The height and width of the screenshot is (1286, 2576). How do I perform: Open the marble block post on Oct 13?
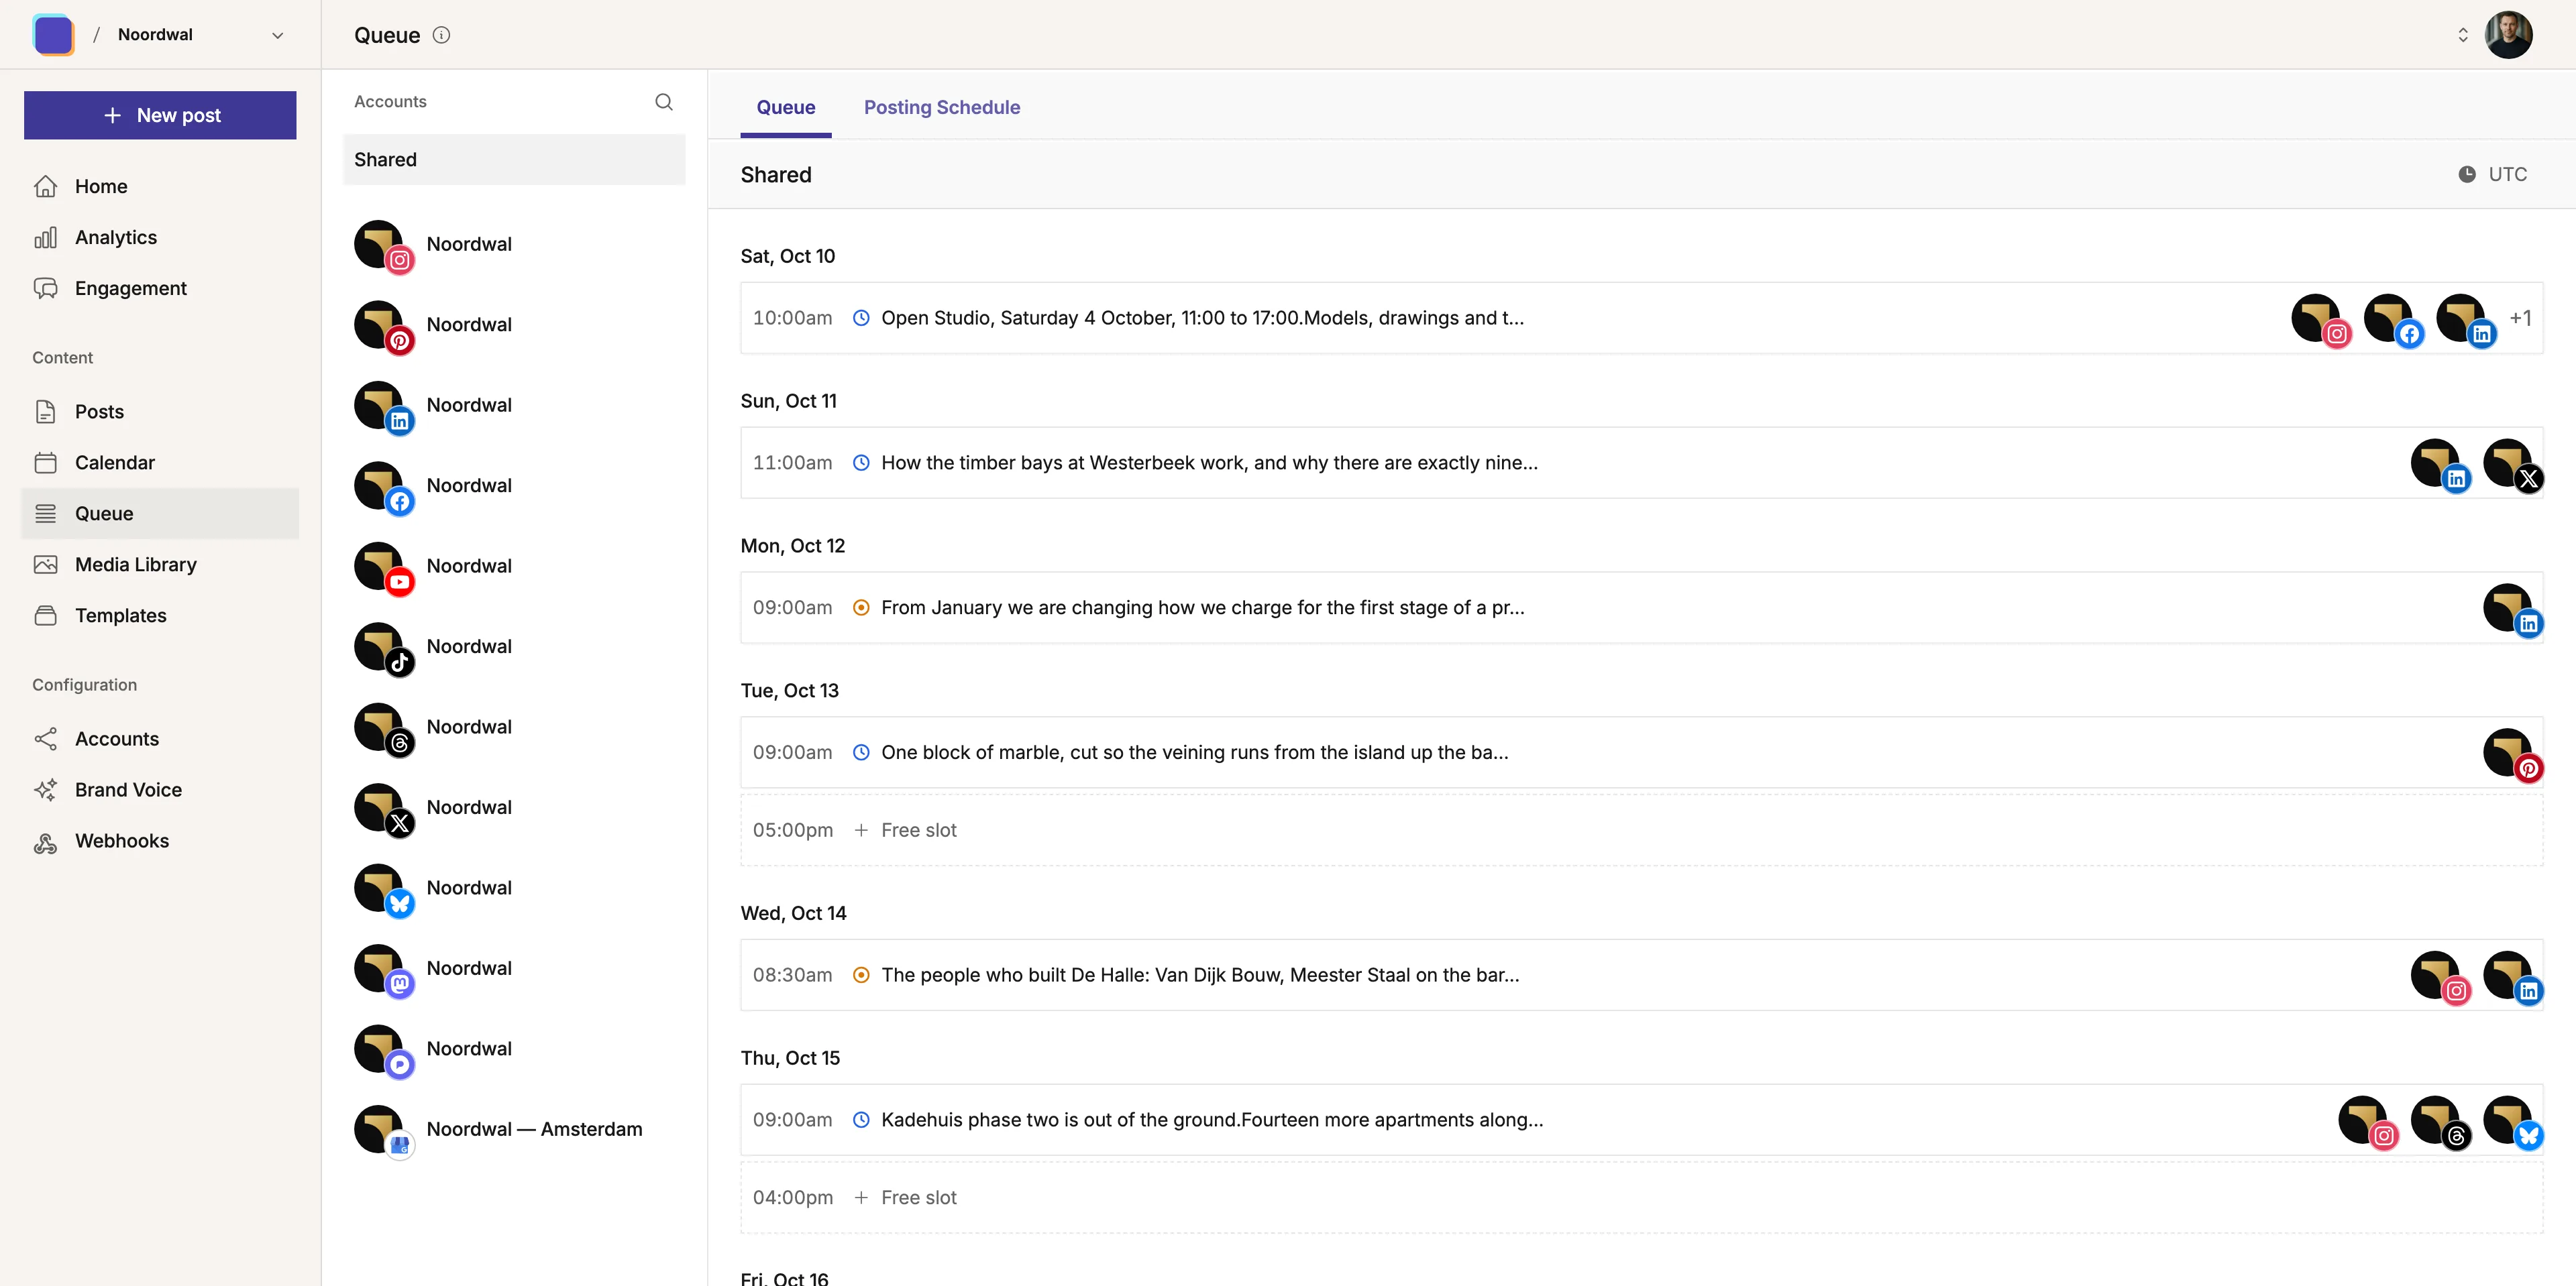pos(1641,752)
